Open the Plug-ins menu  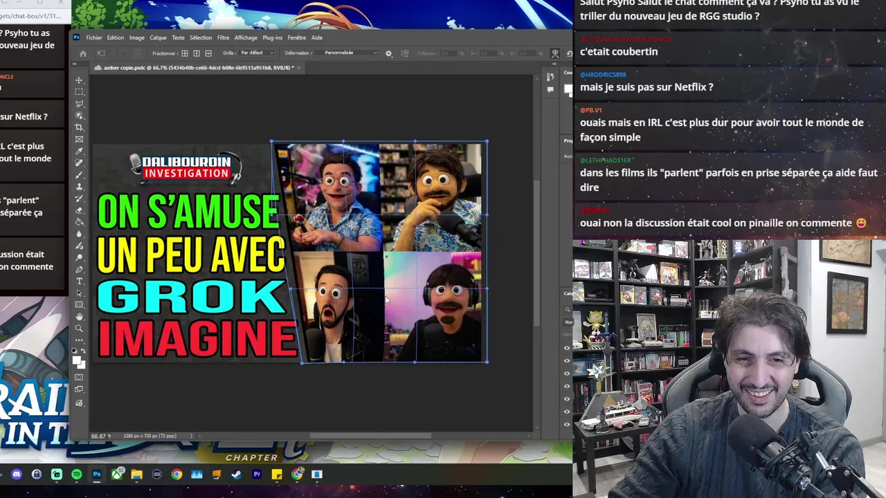(273, 38)
